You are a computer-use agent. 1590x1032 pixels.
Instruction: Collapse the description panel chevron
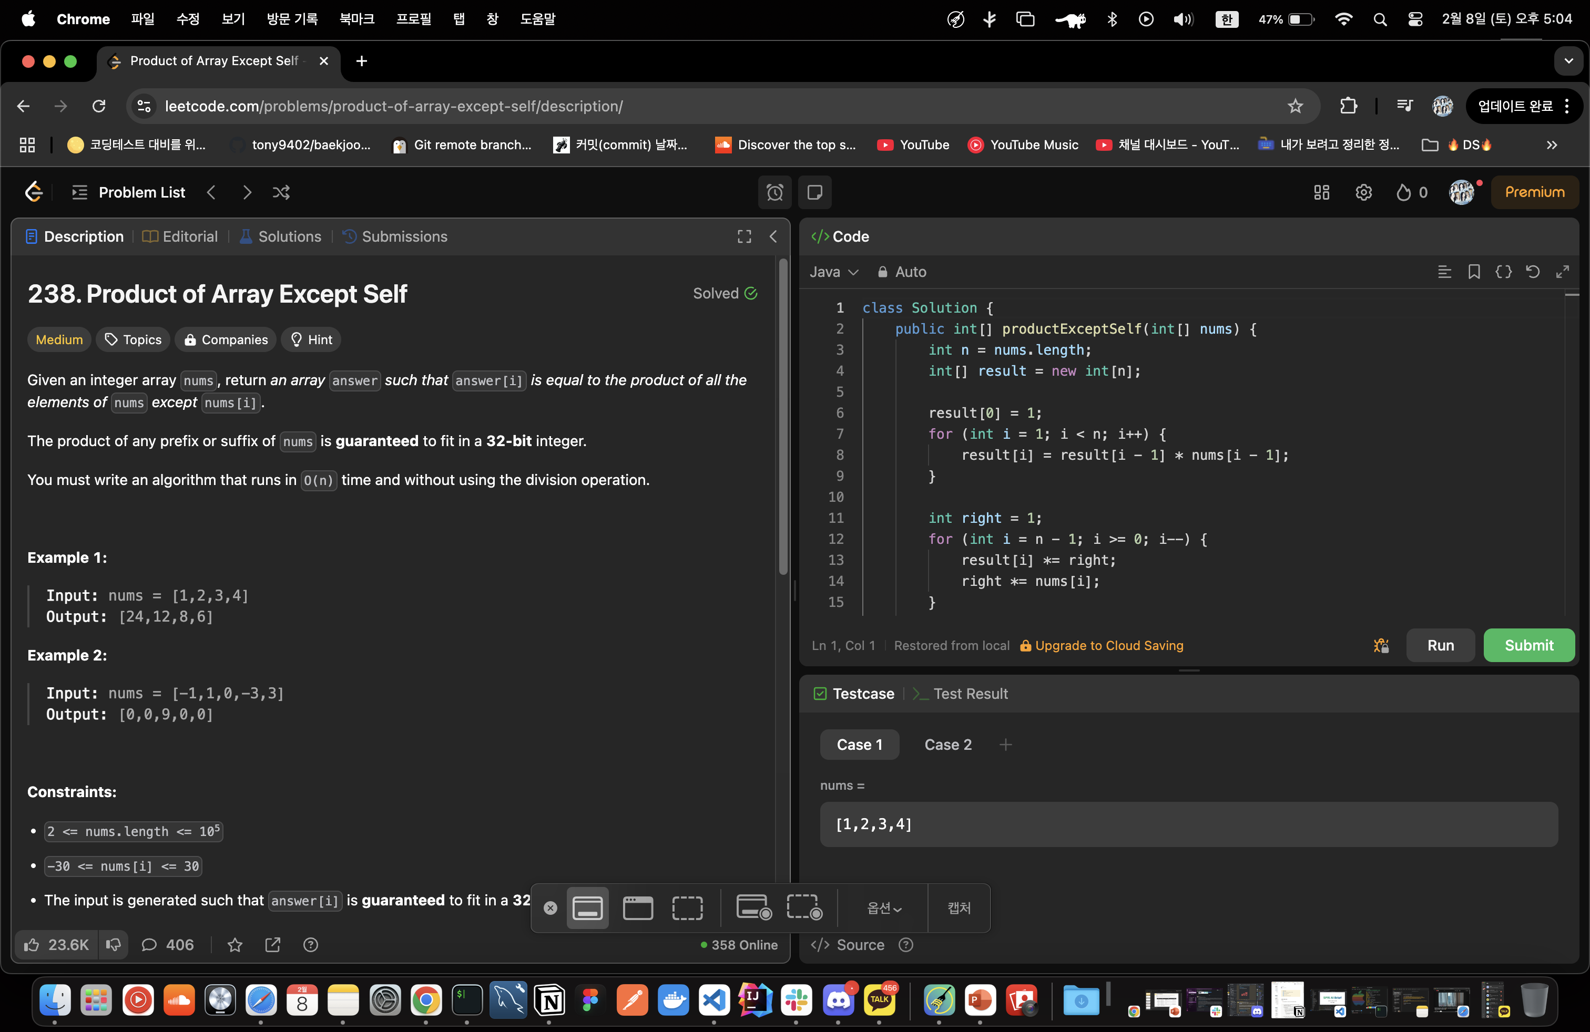pyautogui.click(x=773, y=236)
